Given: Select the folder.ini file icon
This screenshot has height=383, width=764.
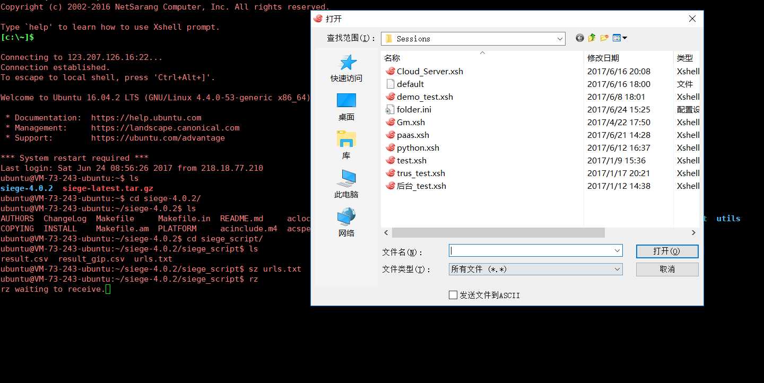Looking at the screenshot, I should tap(390, 109).
